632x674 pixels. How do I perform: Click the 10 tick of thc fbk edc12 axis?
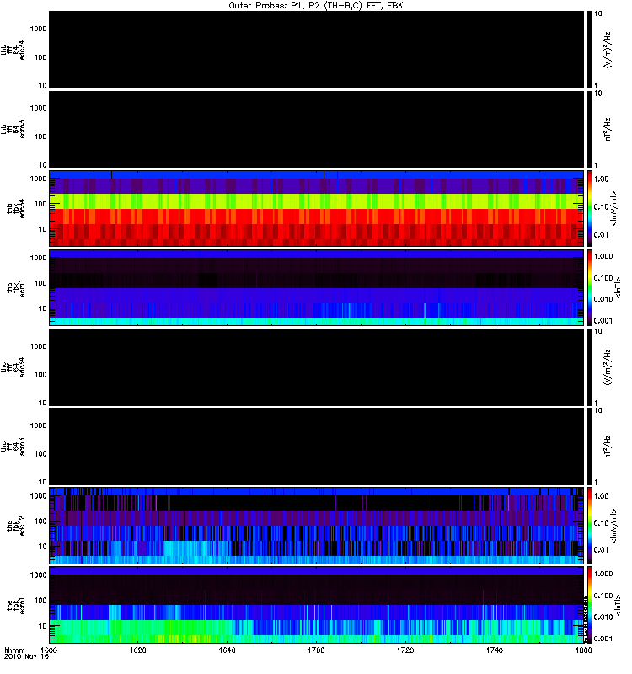[42, 547]
